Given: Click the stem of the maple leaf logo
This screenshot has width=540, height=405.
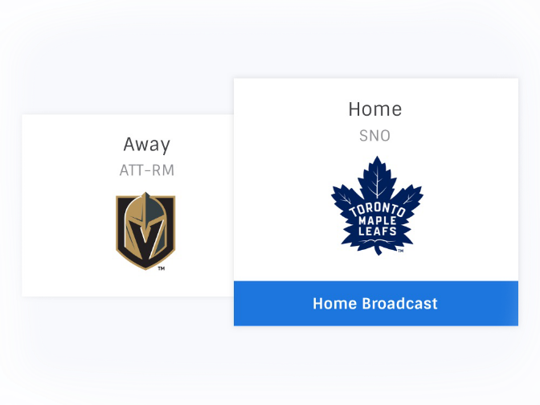Looking at the screenshot, I should coord(378,250).
